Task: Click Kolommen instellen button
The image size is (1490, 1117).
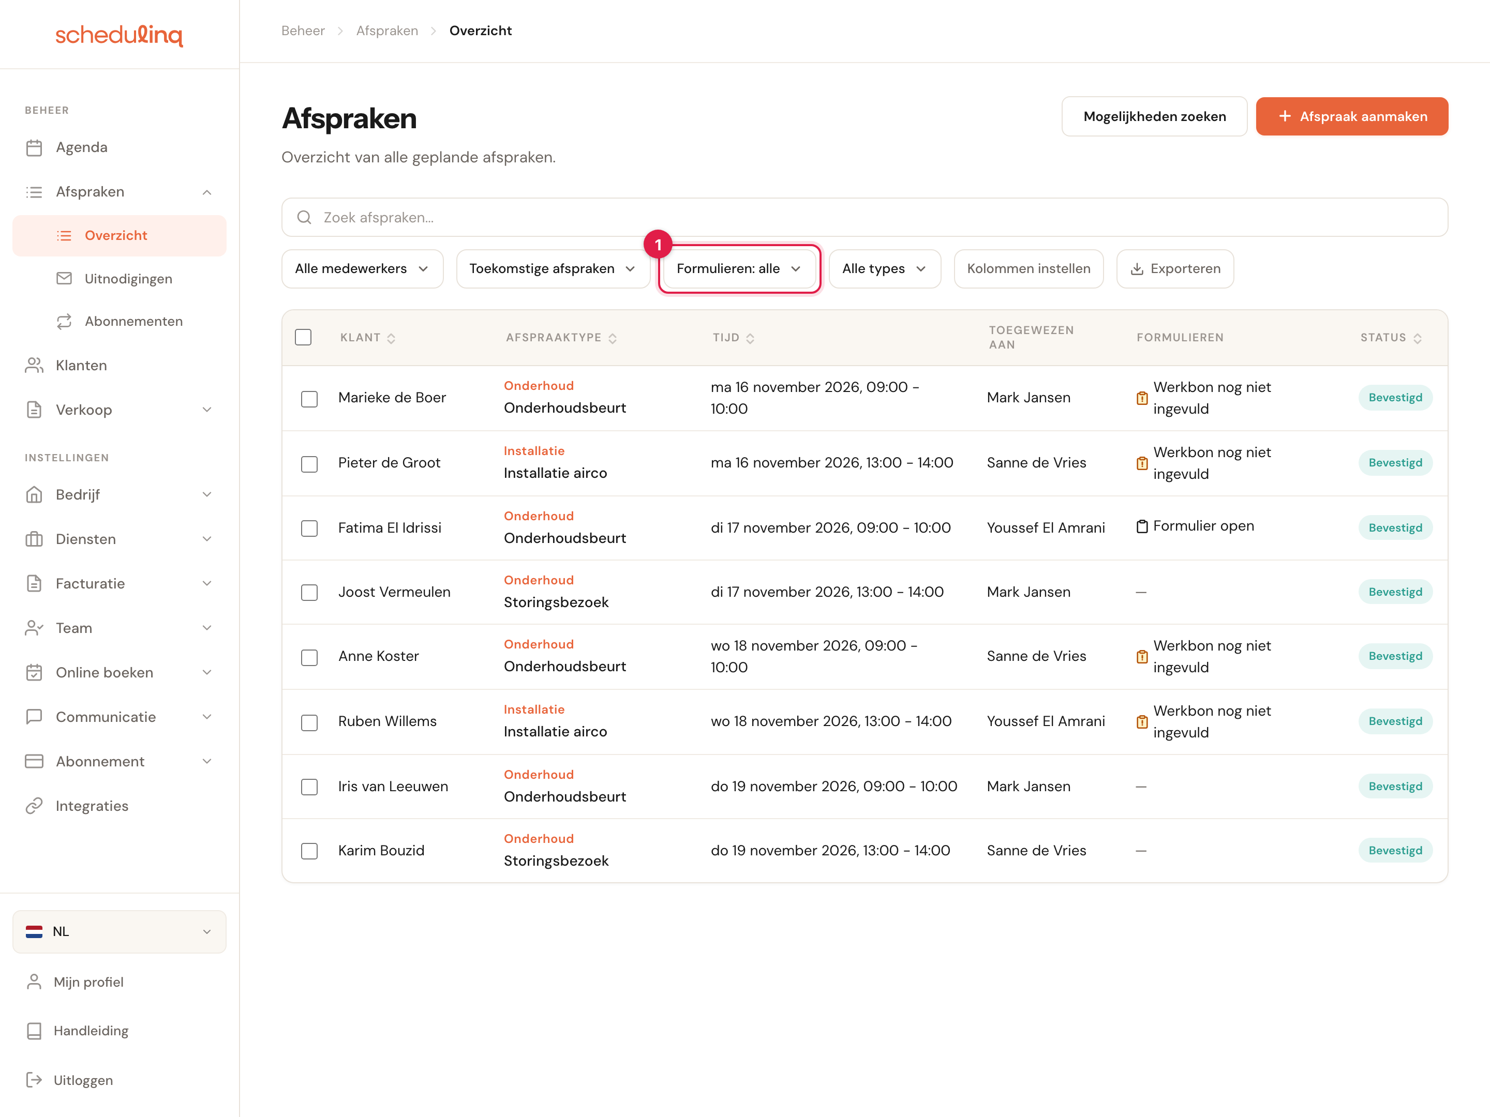Action: (1029, 268)
